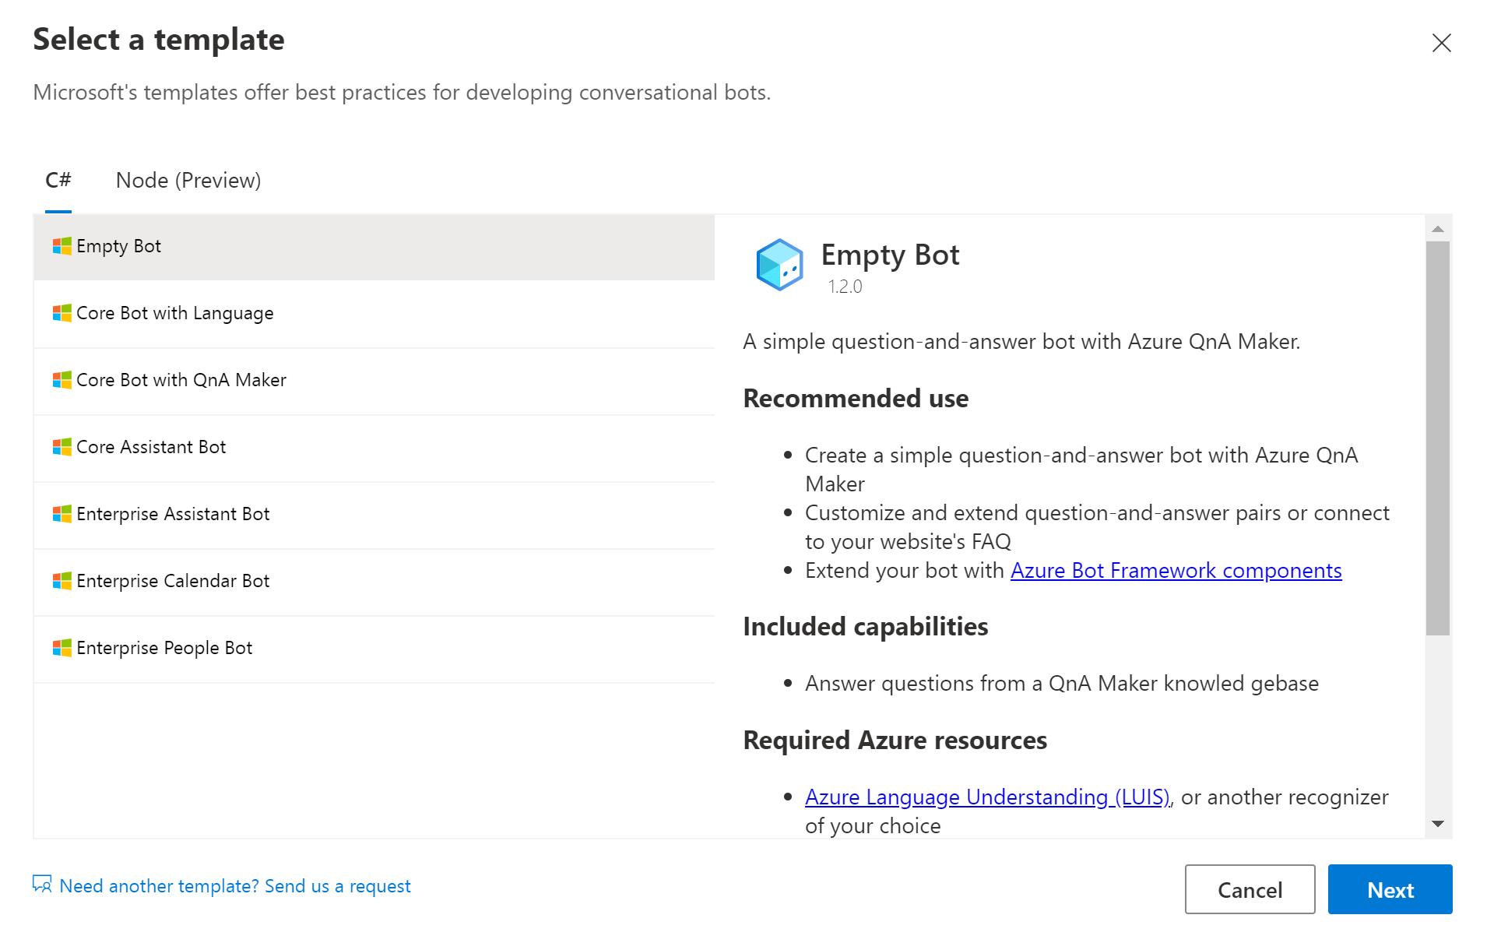Click the scrollbar down arrow

1438,824
